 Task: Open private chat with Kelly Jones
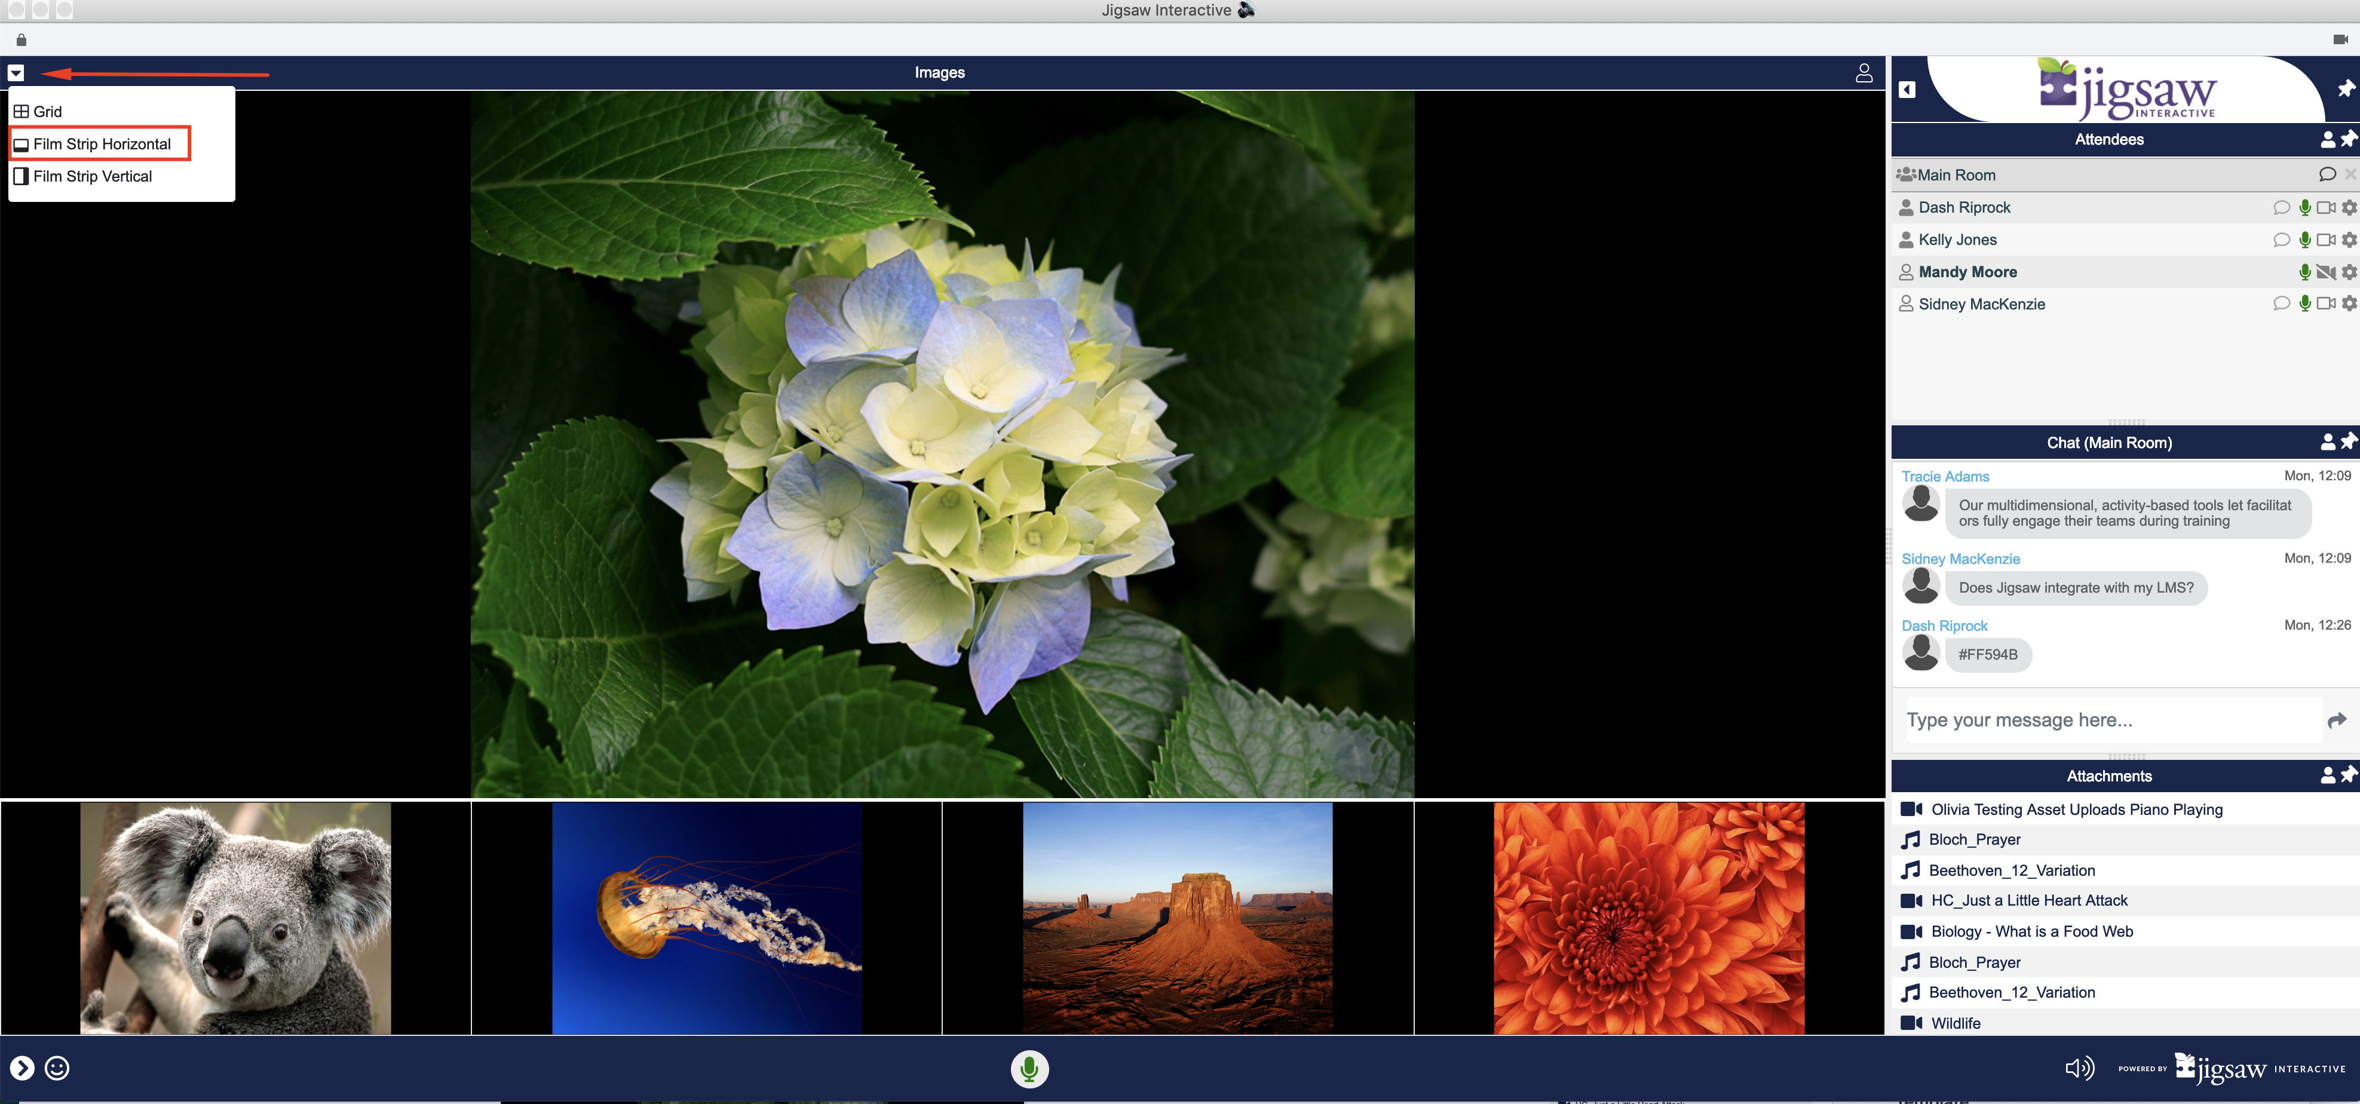pos(2281,240)
